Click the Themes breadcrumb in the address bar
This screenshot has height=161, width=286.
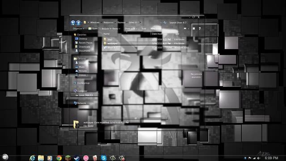[x=121, y=22]
